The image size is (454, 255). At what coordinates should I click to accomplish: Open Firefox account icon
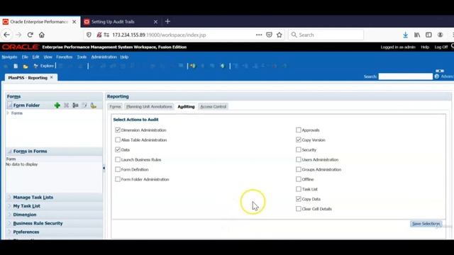(440, 35)
